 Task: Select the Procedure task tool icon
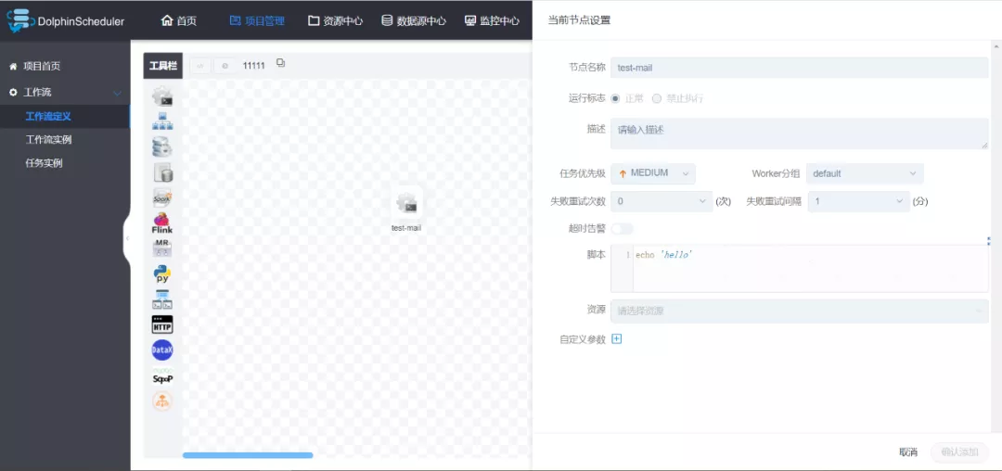(x=162, y=146)
